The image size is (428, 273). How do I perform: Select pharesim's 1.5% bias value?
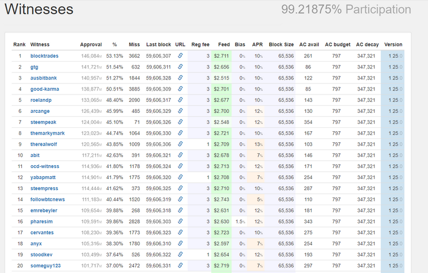click(240, 221)
